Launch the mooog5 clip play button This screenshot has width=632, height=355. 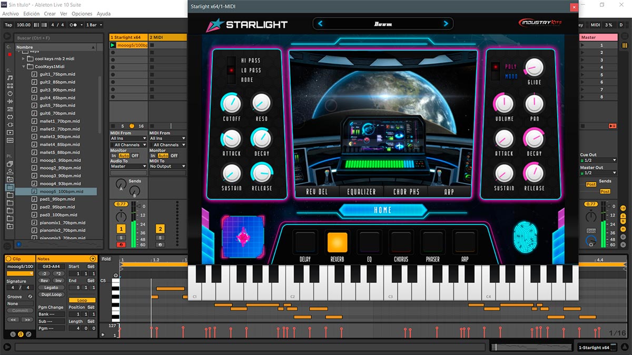(112, 45)
